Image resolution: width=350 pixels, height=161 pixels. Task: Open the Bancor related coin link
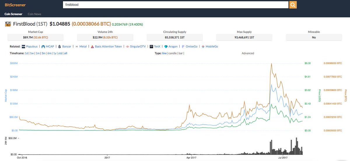[x=66, y=46]
